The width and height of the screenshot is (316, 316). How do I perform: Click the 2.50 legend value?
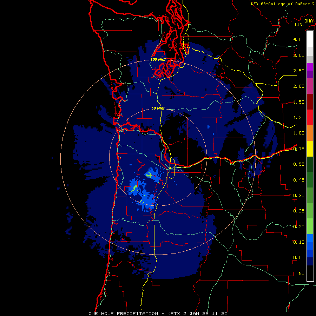click(x=299, y=71)
